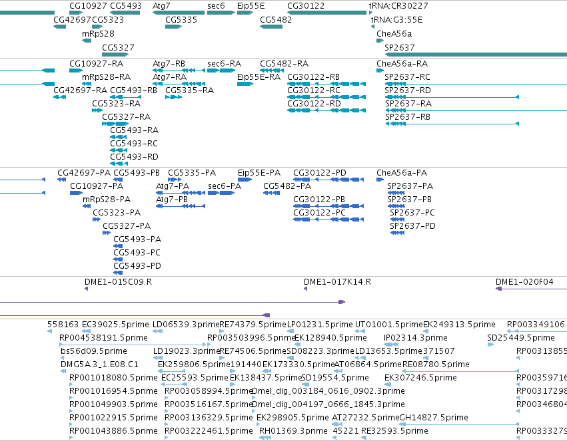Select the DMG5A3_1.E08.C1 EST label

(x=99, y=365)
